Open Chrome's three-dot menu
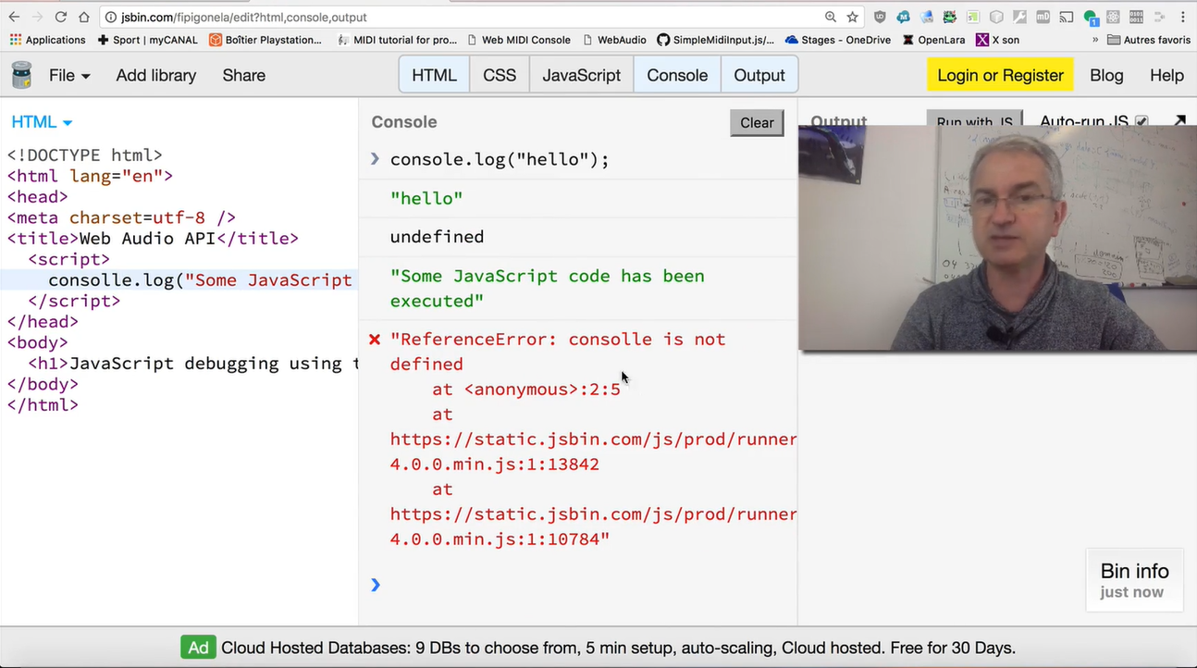This screenshot has width=1197, height=668. (1183, 17)
